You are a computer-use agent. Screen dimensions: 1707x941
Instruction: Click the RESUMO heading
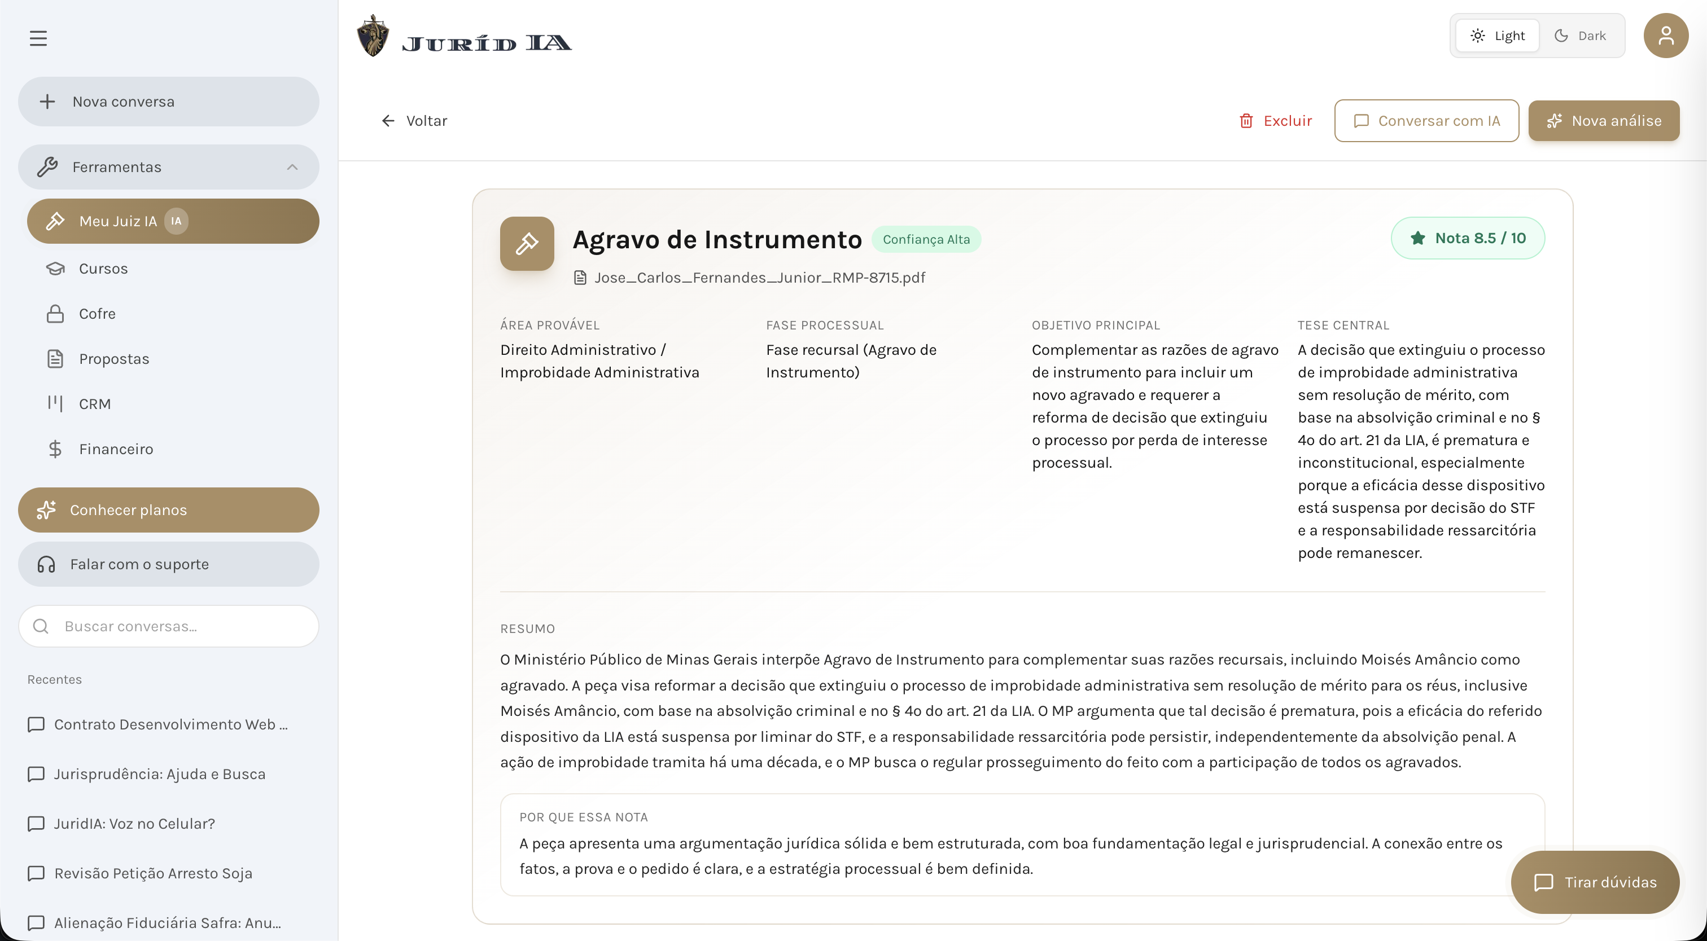(527, 628)
